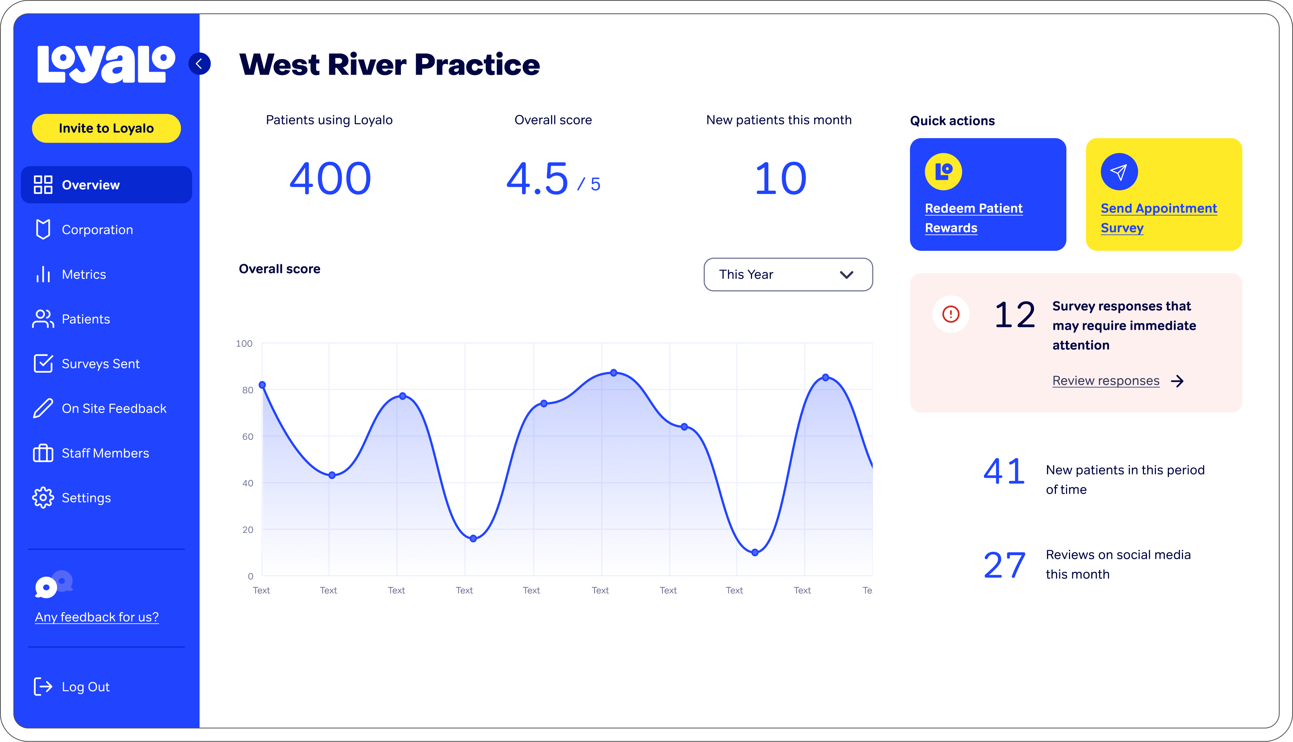Screen dimensions: 1293x742
Task: Click the highest data point on chart
Action: (x=614, y=373)
